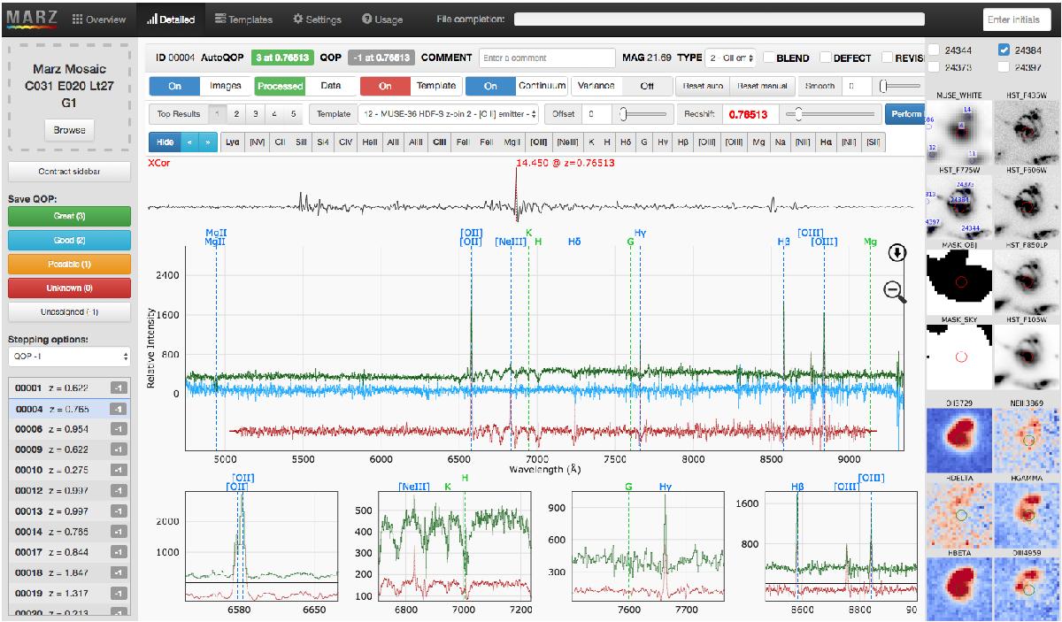This screenshot has width=1062, height=622.
Task: Uncheck the 24384 object checkbox
Action: click(1003, 50)
